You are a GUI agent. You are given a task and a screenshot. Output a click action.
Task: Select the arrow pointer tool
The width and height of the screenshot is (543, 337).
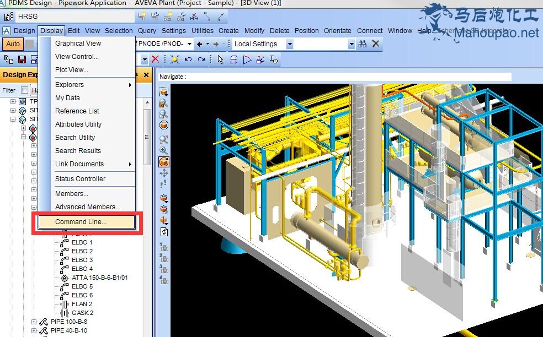(220, 59)
